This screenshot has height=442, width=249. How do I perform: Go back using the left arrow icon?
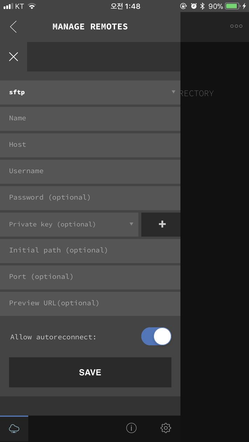tap(13, 27)
